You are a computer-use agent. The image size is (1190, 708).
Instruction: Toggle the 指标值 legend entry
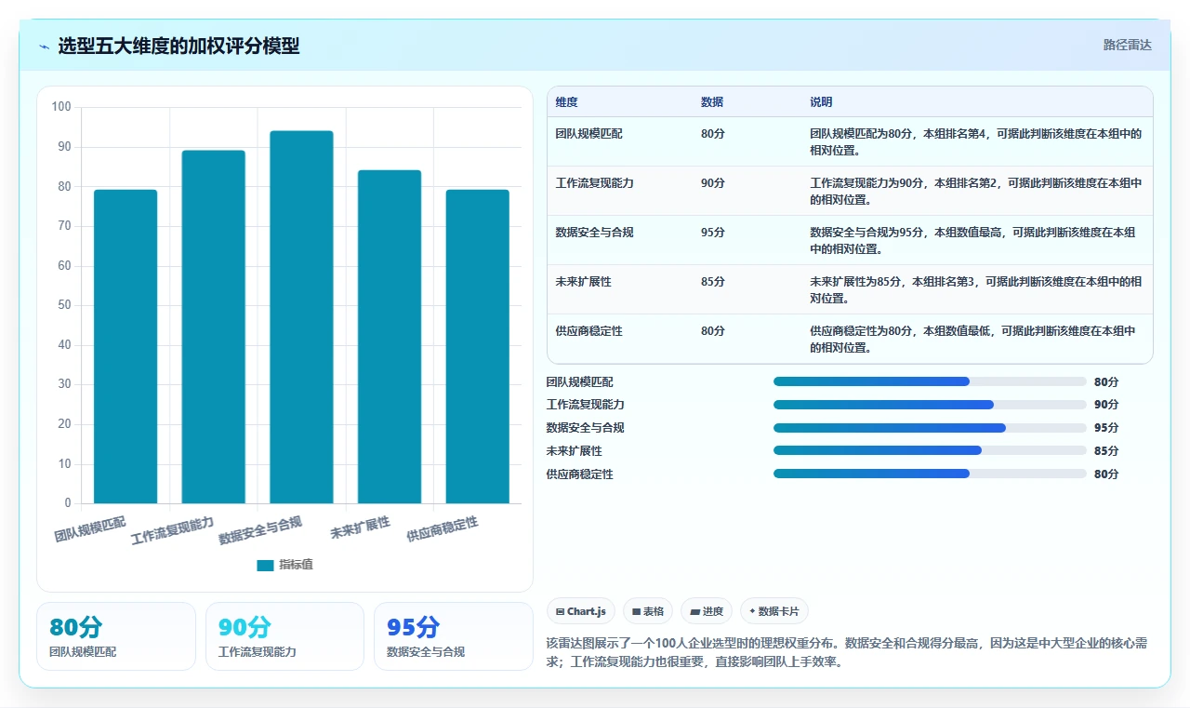284,565
